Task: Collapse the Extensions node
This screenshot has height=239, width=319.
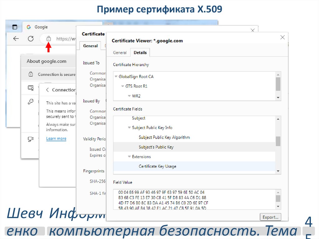Action: tap(129, 156)
